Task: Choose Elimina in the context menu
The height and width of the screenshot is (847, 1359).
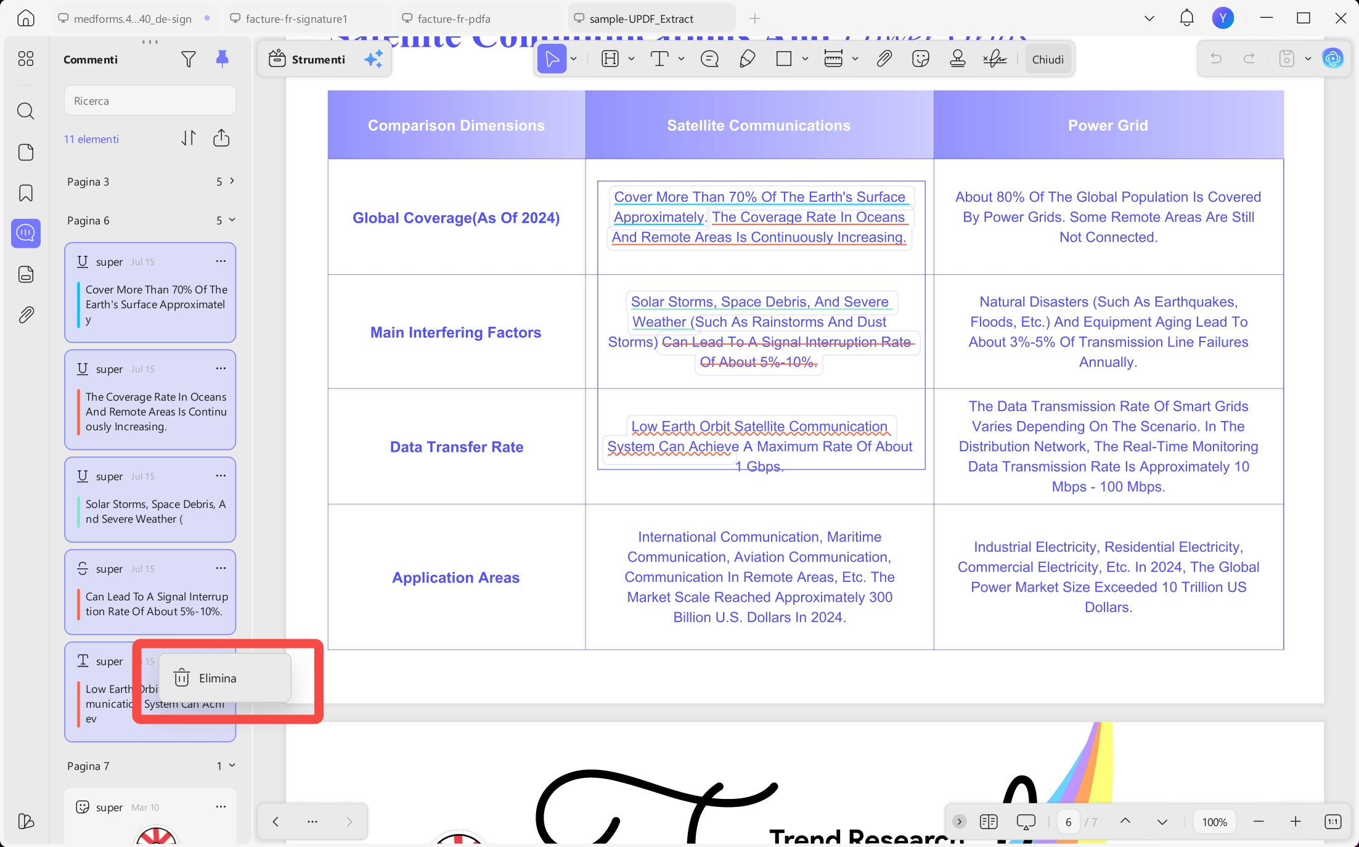Action: coord(225,678)
